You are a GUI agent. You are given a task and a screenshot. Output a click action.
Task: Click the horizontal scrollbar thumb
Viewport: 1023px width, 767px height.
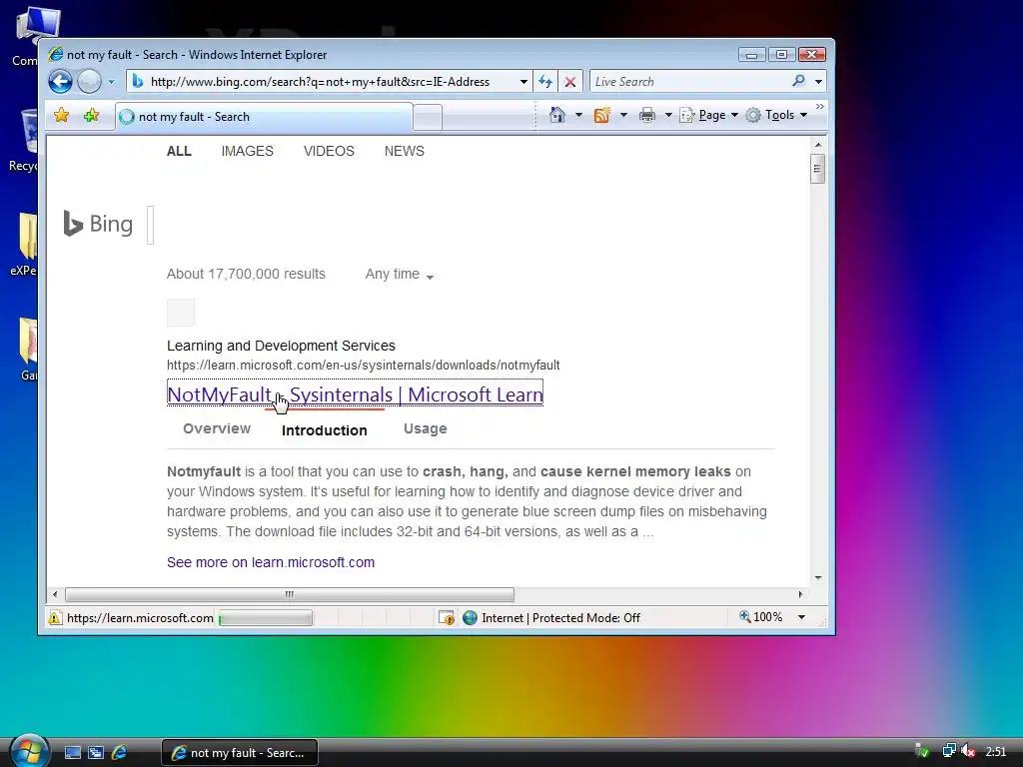[290, 594]
